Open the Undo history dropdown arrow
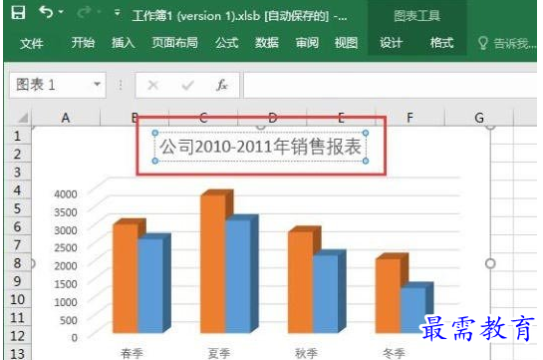 [61, 13]
